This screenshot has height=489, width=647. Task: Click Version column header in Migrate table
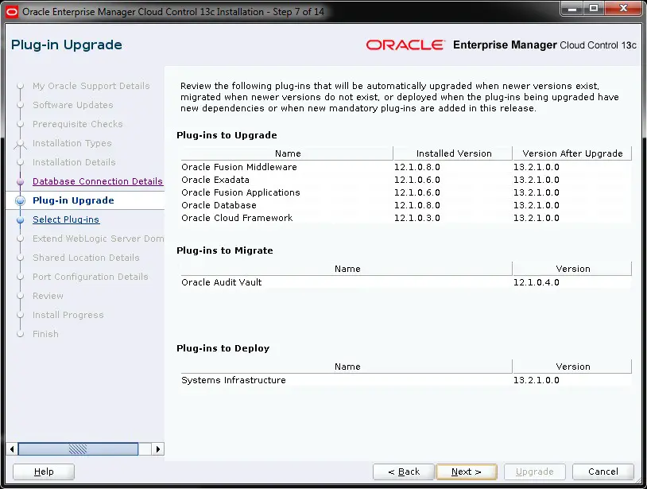(572, 269)
